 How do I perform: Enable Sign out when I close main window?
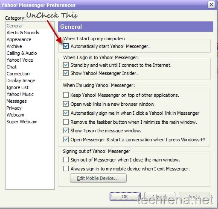66,160
